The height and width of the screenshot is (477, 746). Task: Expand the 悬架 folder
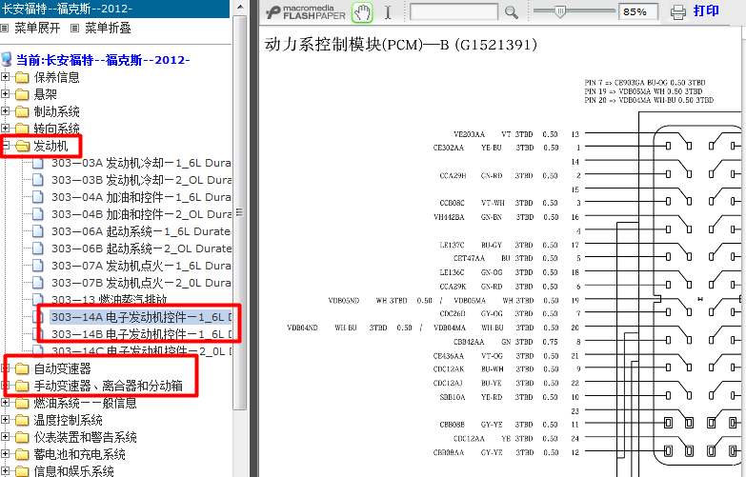point(5,93)
